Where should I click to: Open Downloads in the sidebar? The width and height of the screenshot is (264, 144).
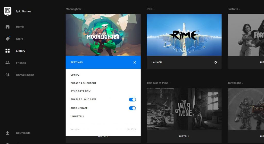coord(23,133)
